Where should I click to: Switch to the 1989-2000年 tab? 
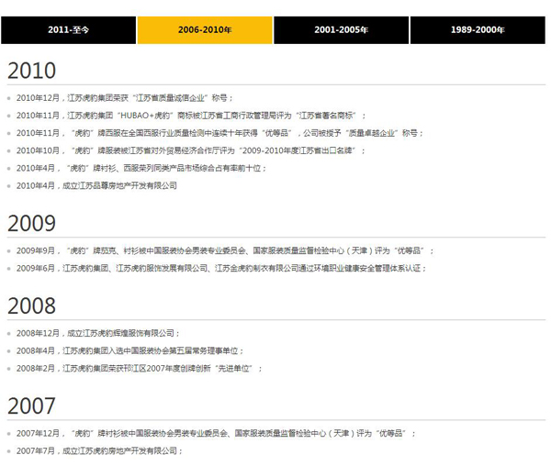pyautogui.click(x=477, y=29)
